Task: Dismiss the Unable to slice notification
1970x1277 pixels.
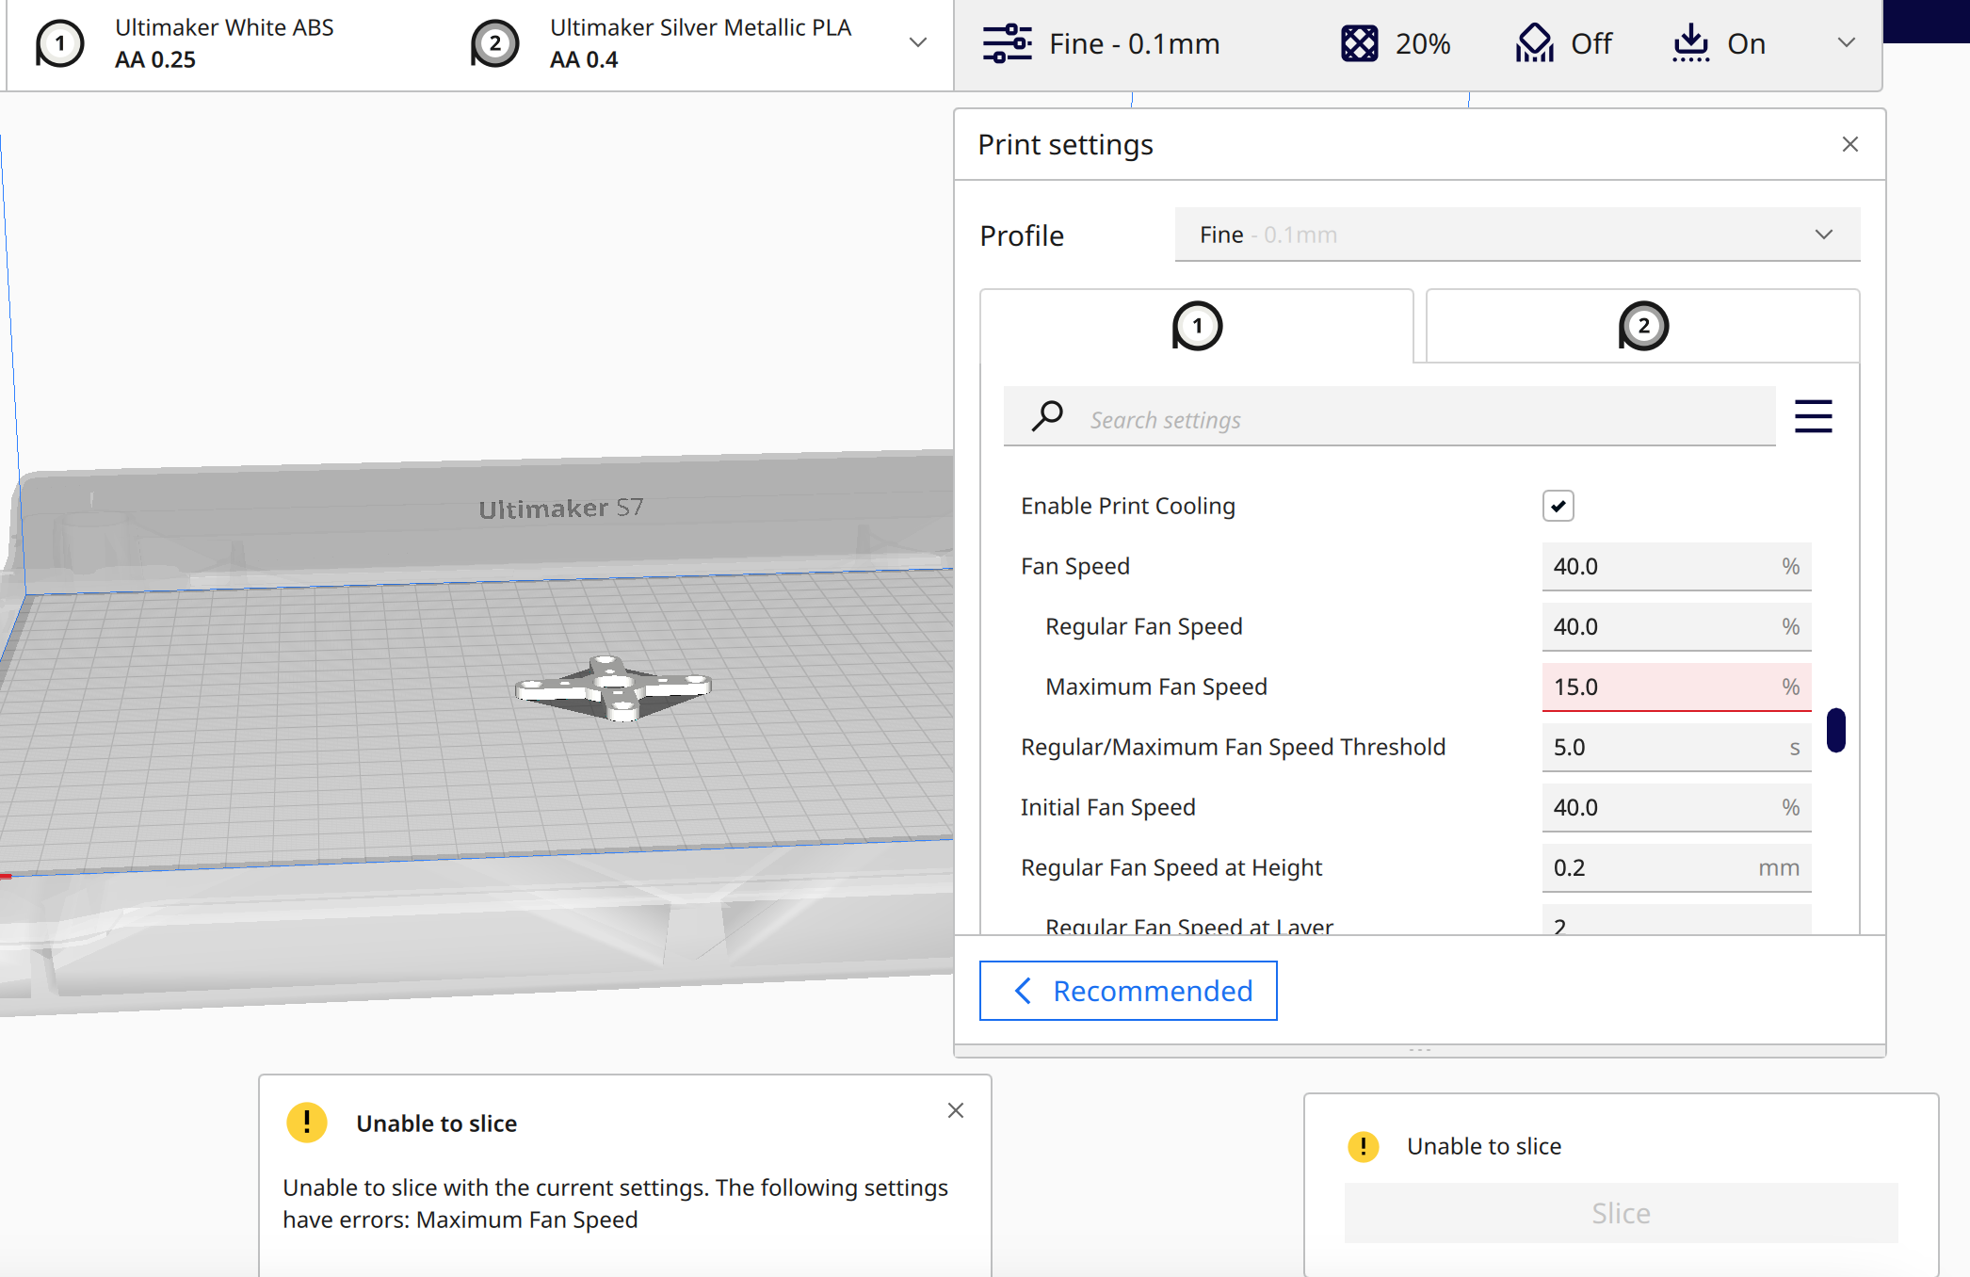Action: tap(955, 1110)
